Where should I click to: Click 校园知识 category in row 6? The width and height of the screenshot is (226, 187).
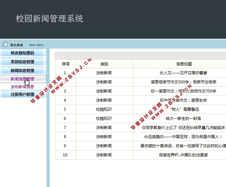(104, 118)
